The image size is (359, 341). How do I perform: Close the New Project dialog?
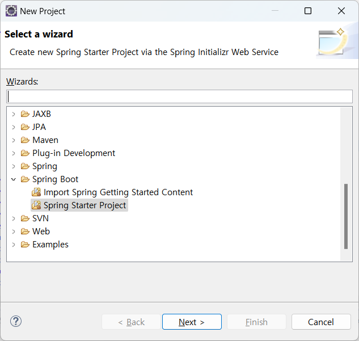[341, 11]
